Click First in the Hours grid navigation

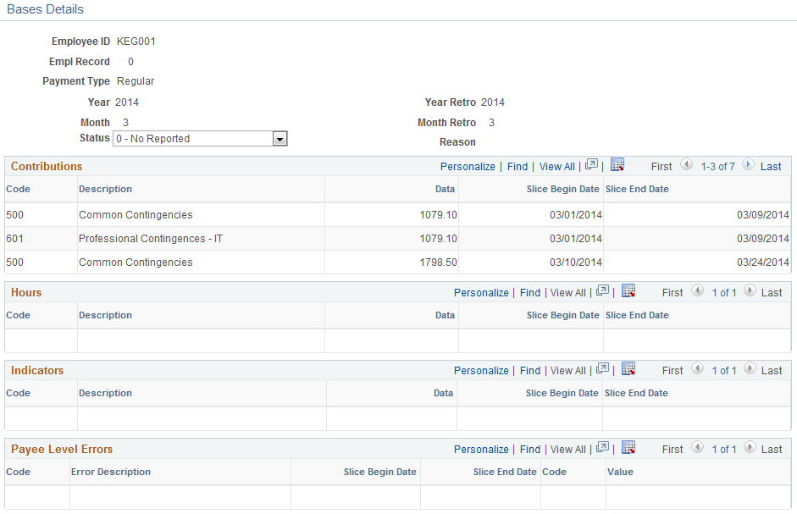pyautogui.click(x=672, y=292)
